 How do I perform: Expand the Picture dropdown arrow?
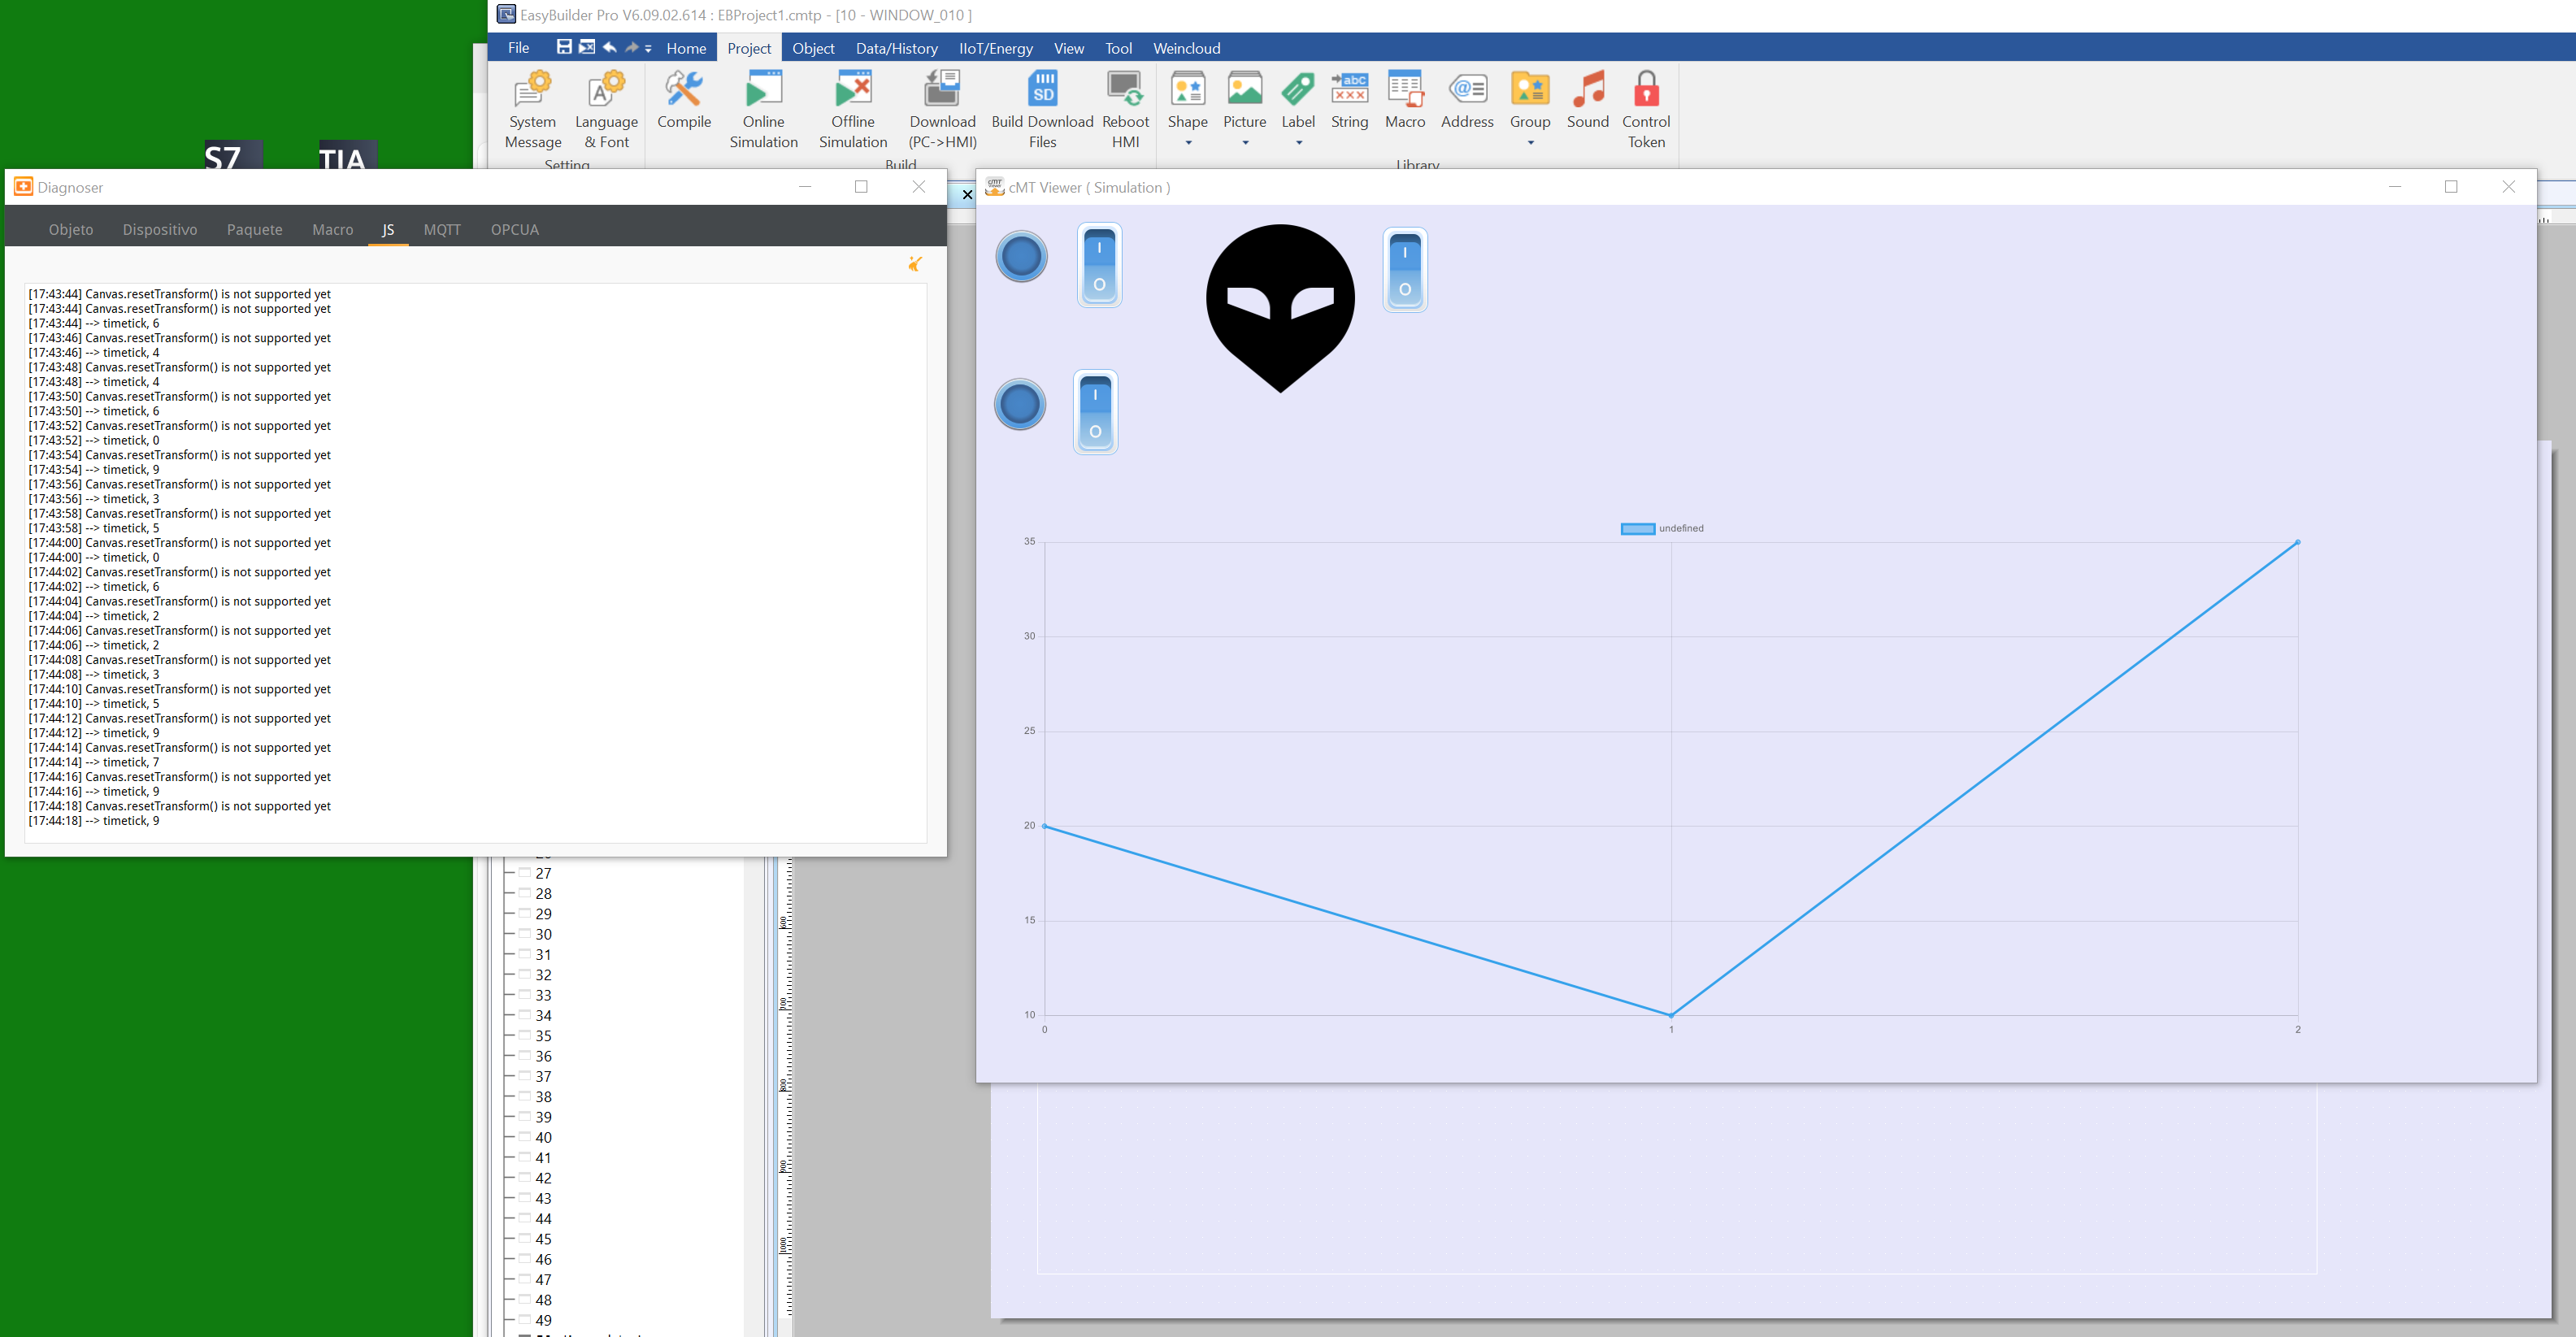[1245, 143]
